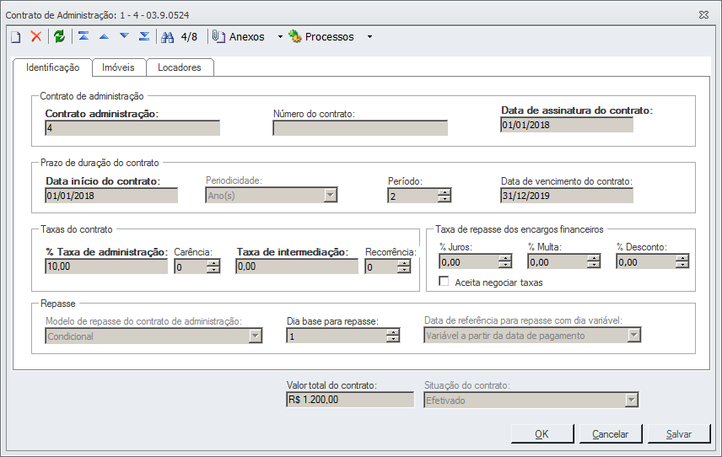The image size is (722, 457).
Task: Increase the % Multa spinner
Action: coord(594,258)
